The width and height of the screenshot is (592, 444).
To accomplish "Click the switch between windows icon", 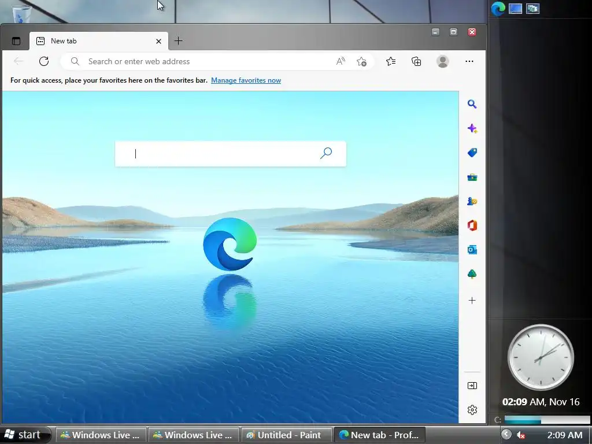I will 532,8.
